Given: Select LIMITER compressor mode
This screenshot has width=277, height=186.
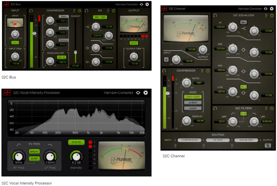Looking at the screenshot, I should 193,108.
